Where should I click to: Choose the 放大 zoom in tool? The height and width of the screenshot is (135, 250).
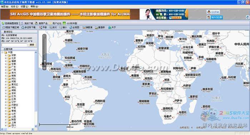(53, 27)
